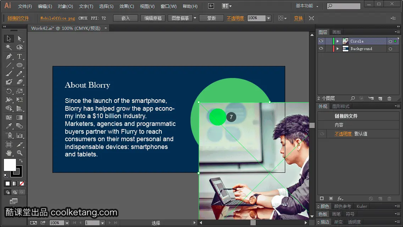Click the 编辑原稿 button
The height and width of the screenshot is (227, 403).
[153, 18]
